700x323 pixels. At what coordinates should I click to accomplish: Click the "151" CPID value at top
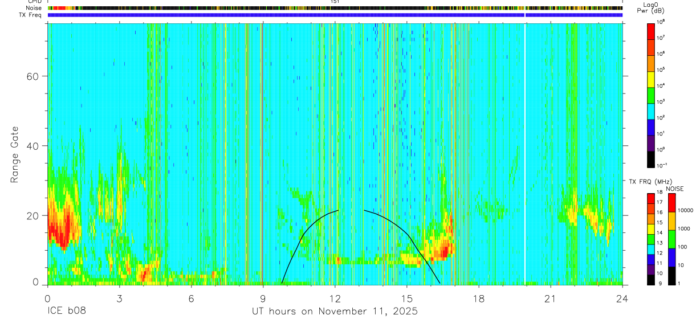[x=335, y=2]
